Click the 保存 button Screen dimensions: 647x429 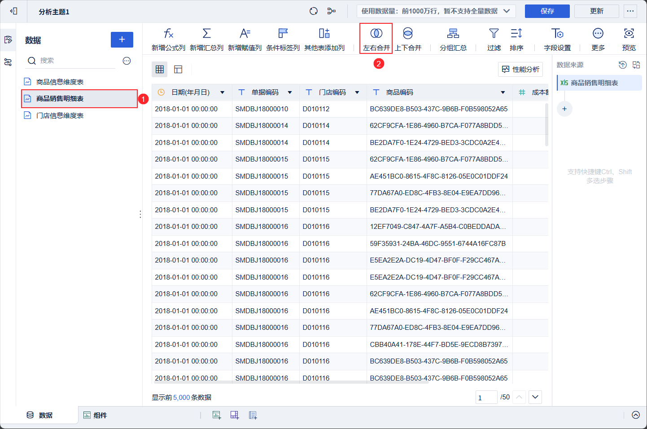[x=547, y=11]
